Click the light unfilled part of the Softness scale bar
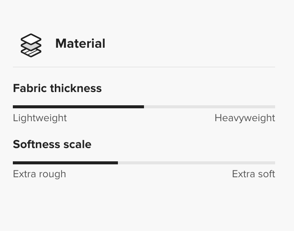Screen dimensions: 294x231 coord(197,163)
